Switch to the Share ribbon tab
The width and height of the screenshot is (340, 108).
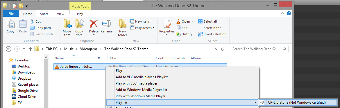point(44,14)
